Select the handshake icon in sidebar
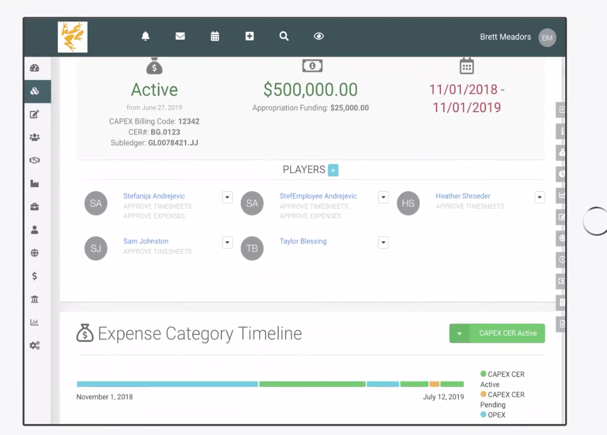Image resolution: width=607 pixels, height=435 pixels. (x=34, y=160)
